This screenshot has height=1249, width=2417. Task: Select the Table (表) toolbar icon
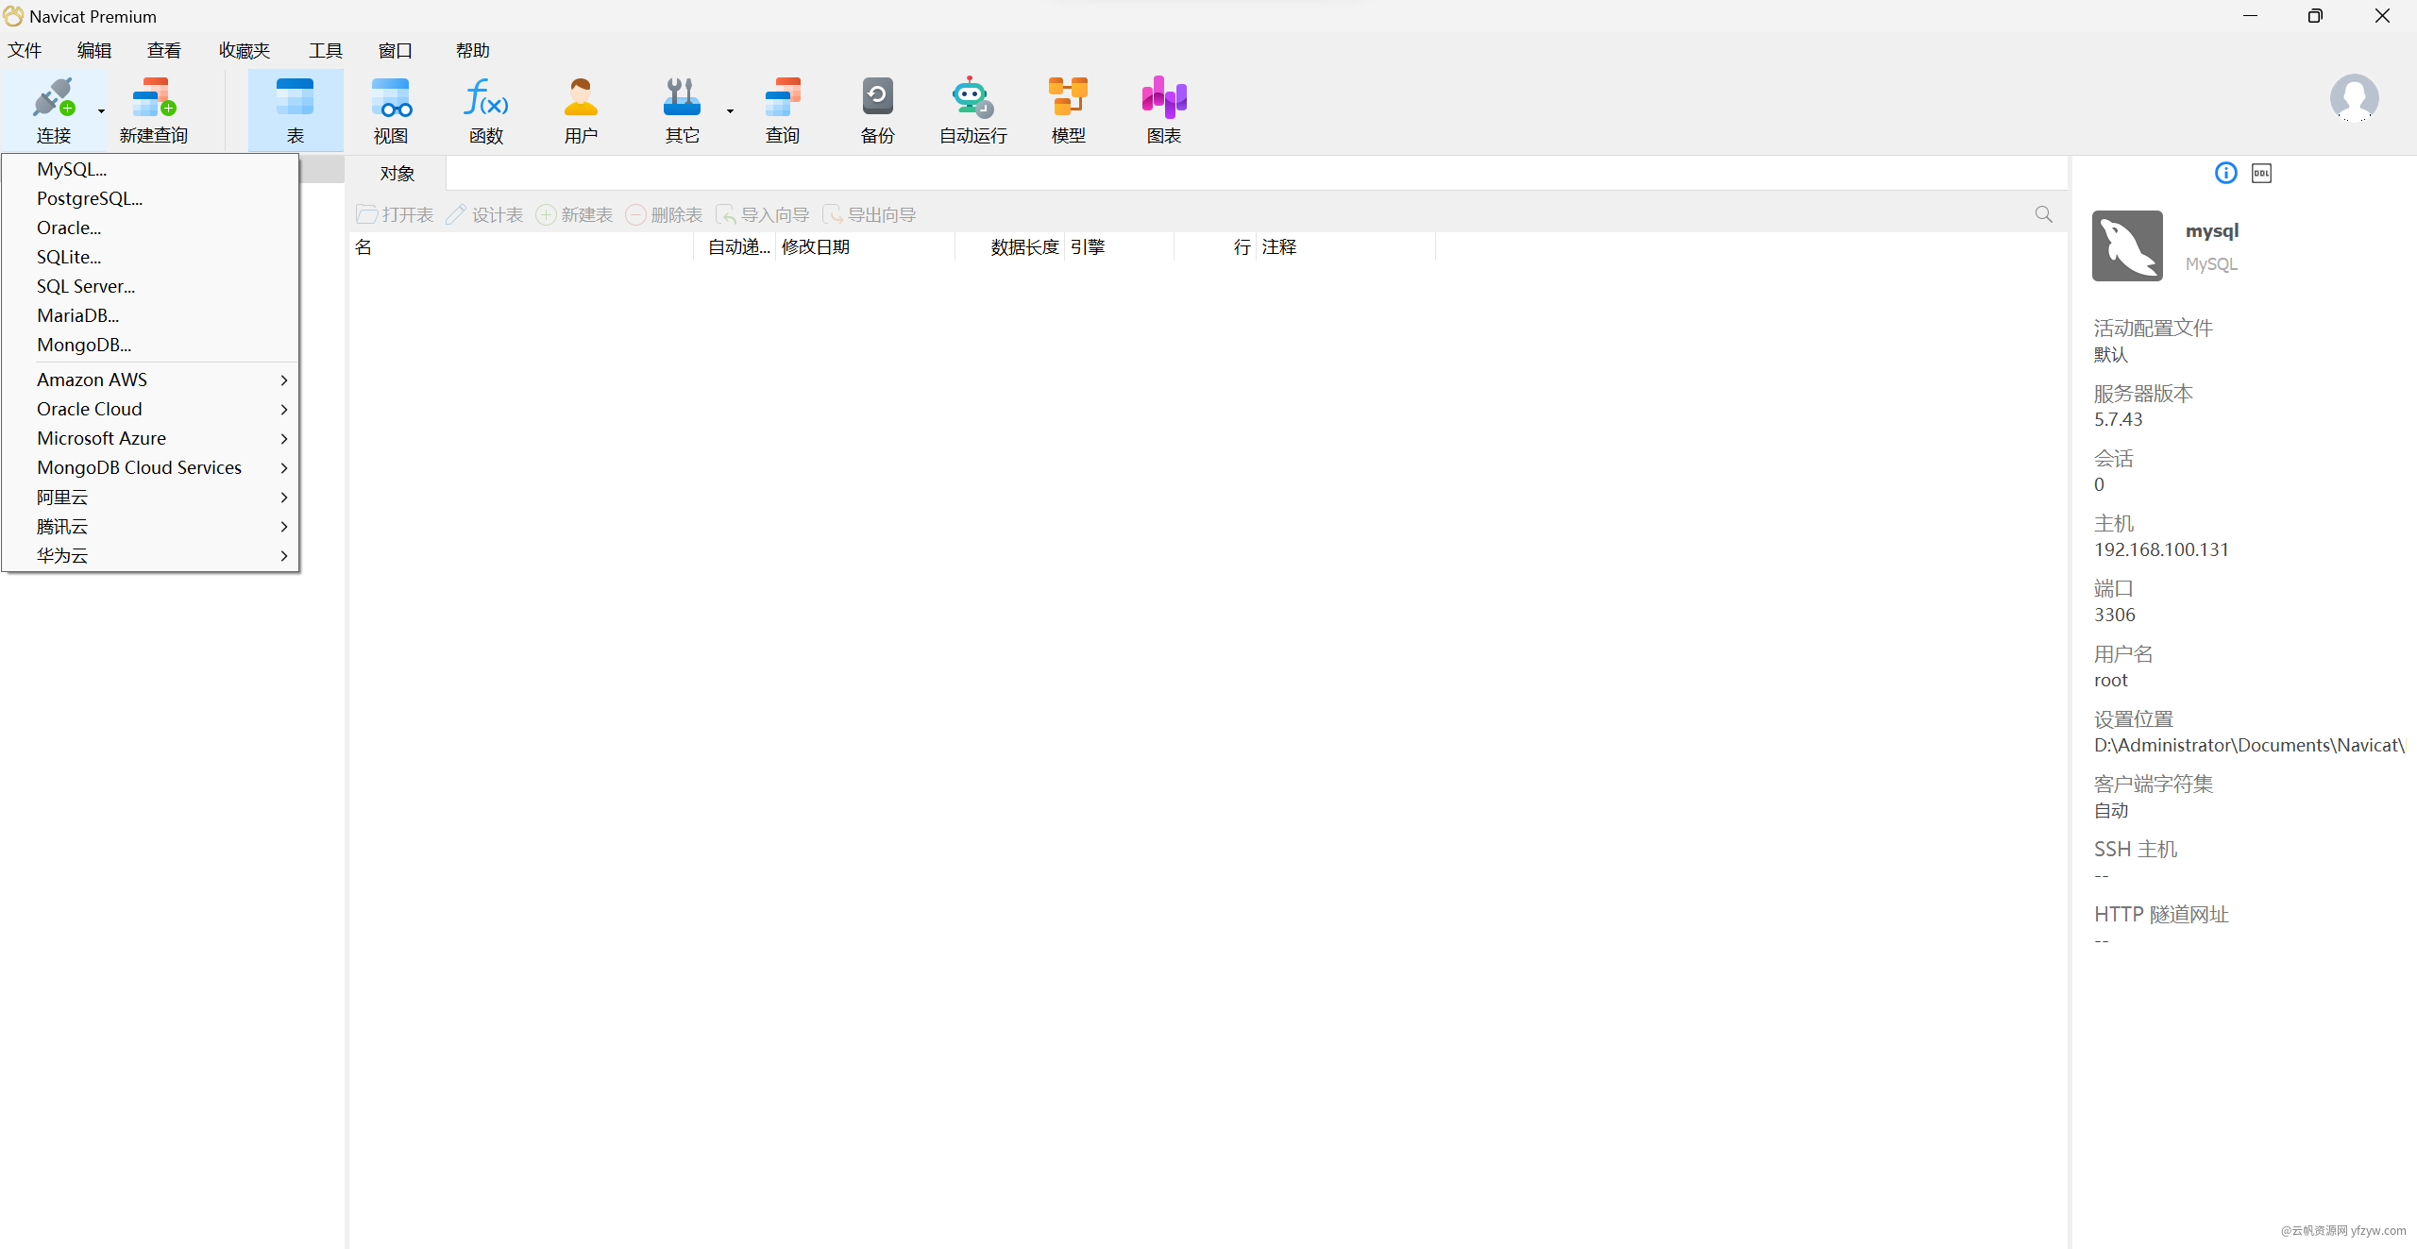coord(295,98)
